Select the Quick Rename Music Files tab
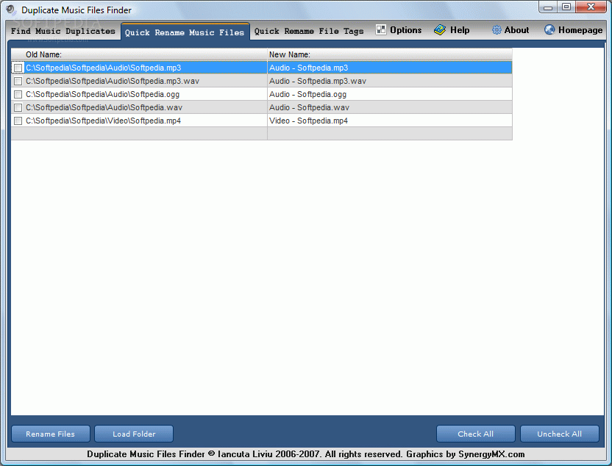The height and width of the screenshot is (466, 612). coord(185,32)
